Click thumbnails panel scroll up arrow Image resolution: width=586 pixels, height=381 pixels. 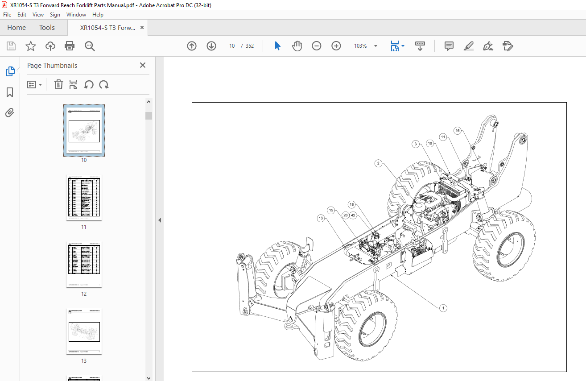point(149,102)
